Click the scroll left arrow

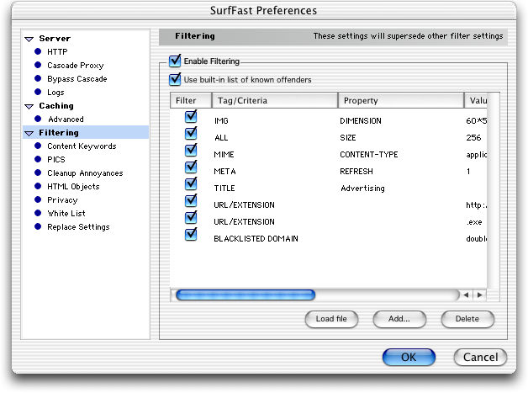[x=466, y=295]
